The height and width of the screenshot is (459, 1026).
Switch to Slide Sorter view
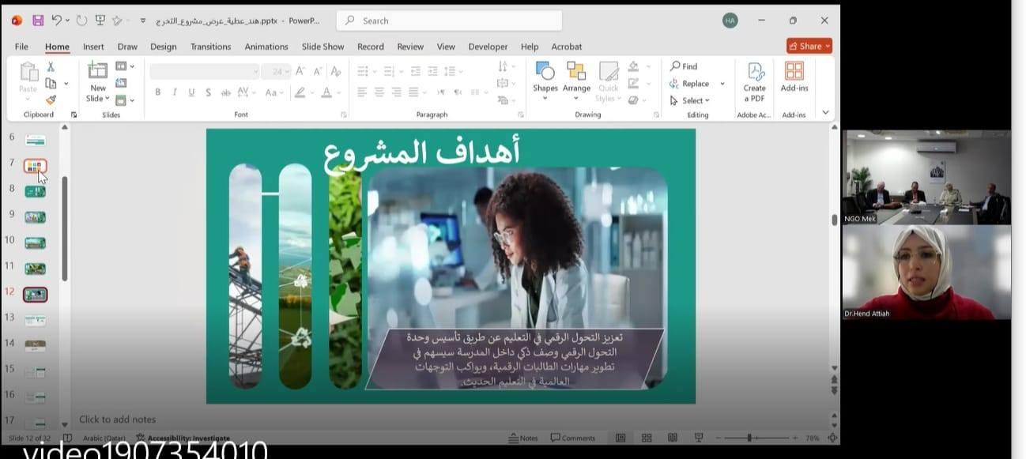point(647,438)
